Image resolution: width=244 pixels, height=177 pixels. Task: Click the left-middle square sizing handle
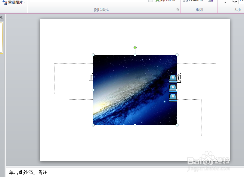(93, 90)
